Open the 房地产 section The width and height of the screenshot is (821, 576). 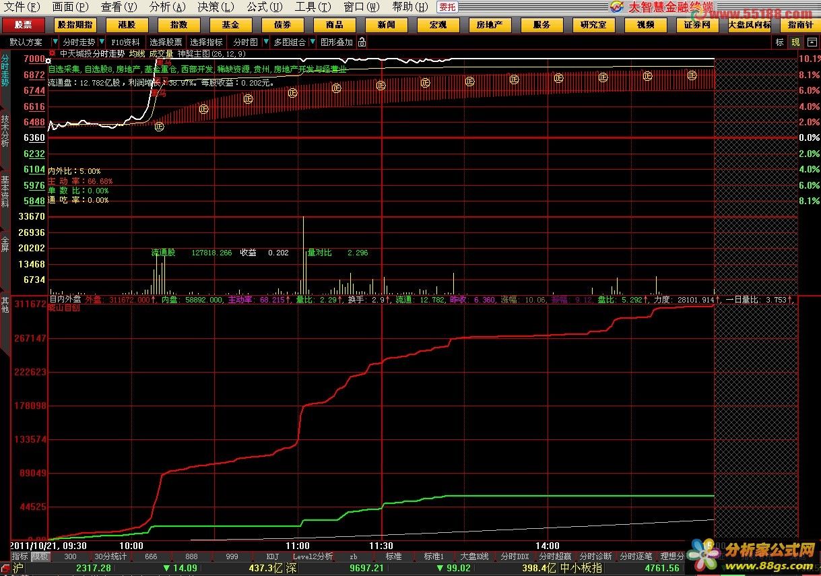tap(490, 24)
